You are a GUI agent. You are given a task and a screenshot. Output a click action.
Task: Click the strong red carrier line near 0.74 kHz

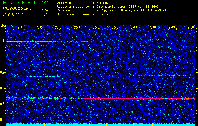(101, 98)
